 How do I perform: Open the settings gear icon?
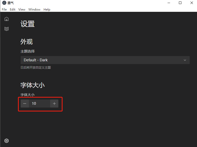[x=7, y=141]
